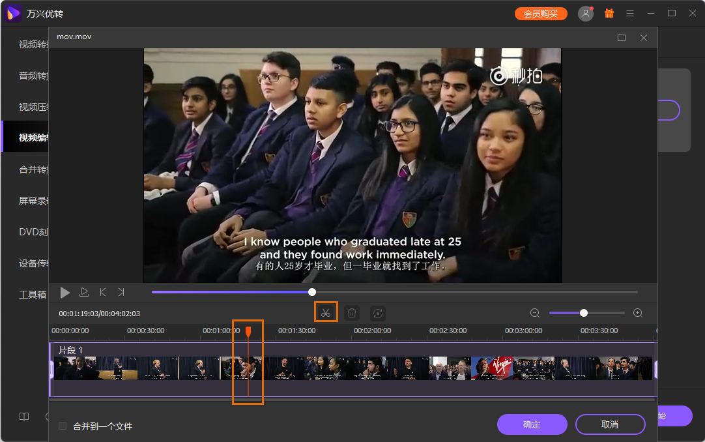
Task: Open the promotions gift icon
Action: tap(609, 13)
